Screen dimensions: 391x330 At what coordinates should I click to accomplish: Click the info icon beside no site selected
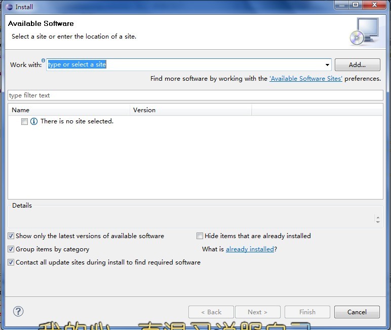click(34, 121)
